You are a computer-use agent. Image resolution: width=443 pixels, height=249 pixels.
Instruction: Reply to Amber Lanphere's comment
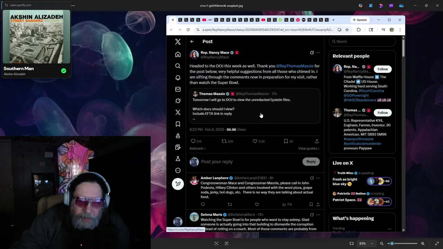click(x=203, y=204)
